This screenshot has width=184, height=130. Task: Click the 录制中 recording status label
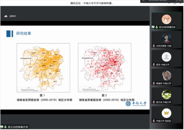pos(13,16)
